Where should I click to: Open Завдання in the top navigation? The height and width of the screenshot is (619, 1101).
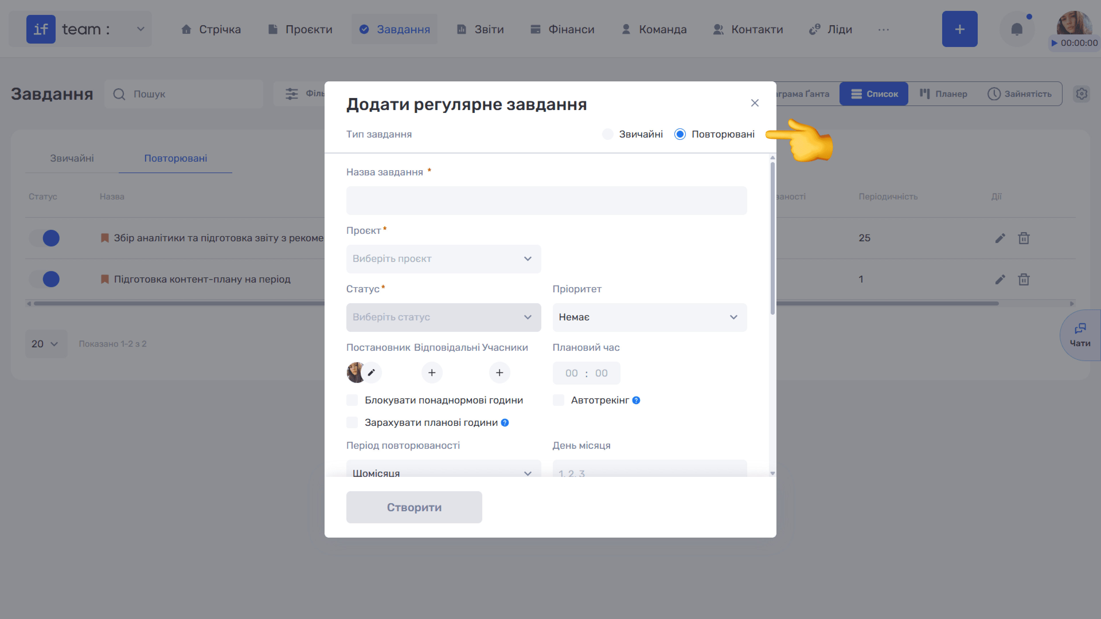click(x=395, y=29)
